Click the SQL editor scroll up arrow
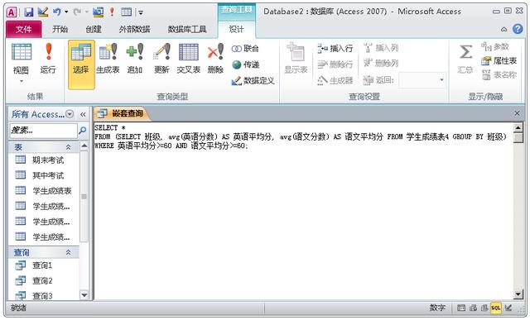Viewport: 530px width, 320px height. click(518, 128)
